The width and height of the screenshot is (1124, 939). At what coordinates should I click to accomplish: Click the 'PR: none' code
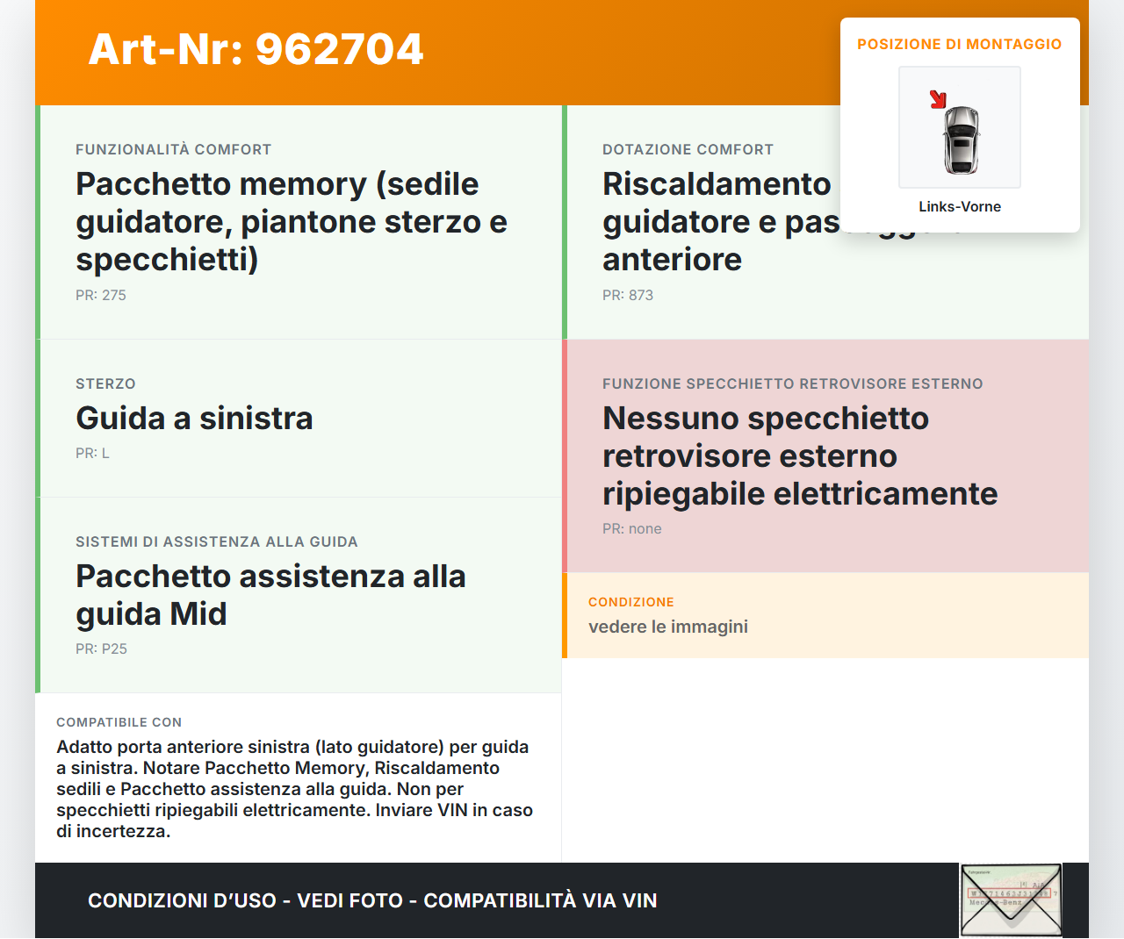coord(632,528)
